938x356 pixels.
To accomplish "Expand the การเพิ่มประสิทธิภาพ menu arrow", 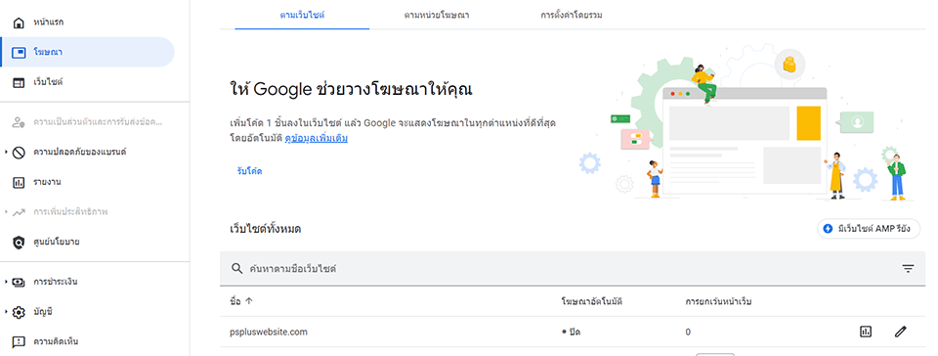I will pos(6,212).
